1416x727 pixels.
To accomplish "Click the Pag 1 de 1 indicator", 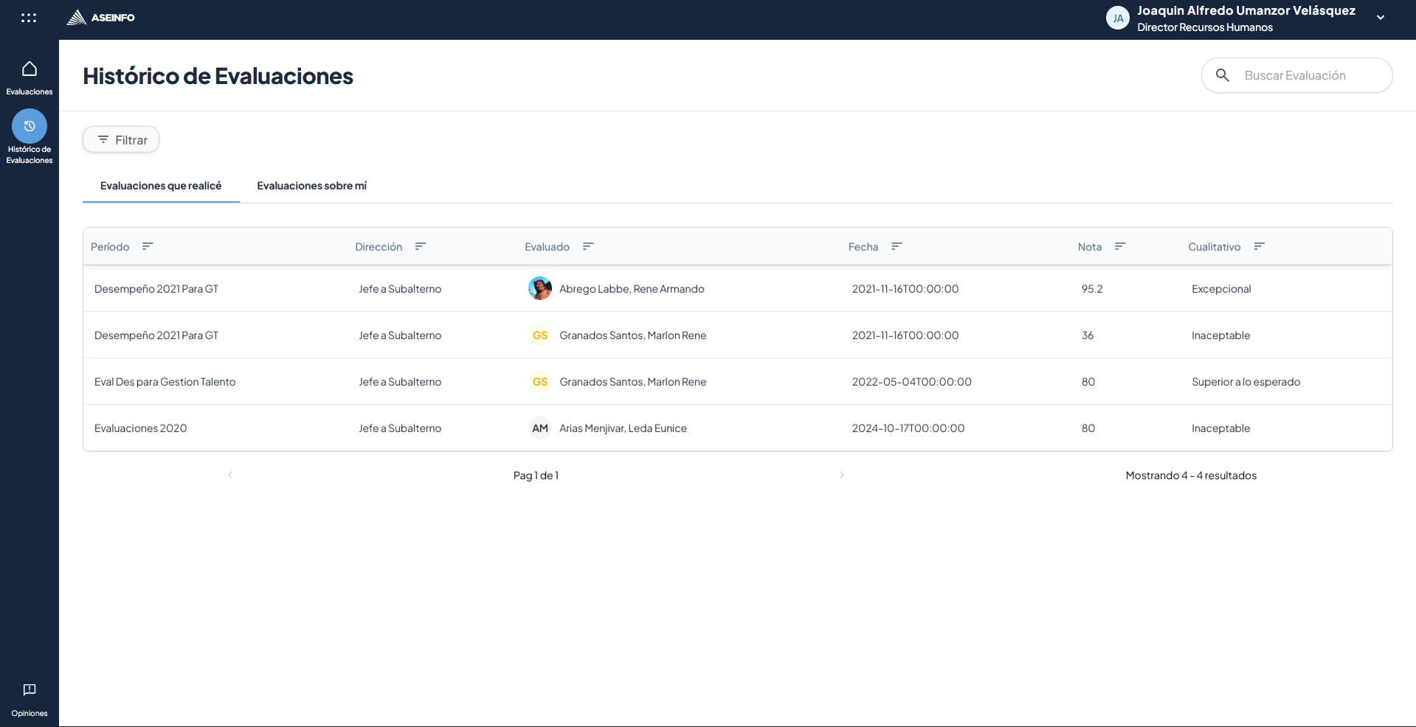I will pos(536,476).
